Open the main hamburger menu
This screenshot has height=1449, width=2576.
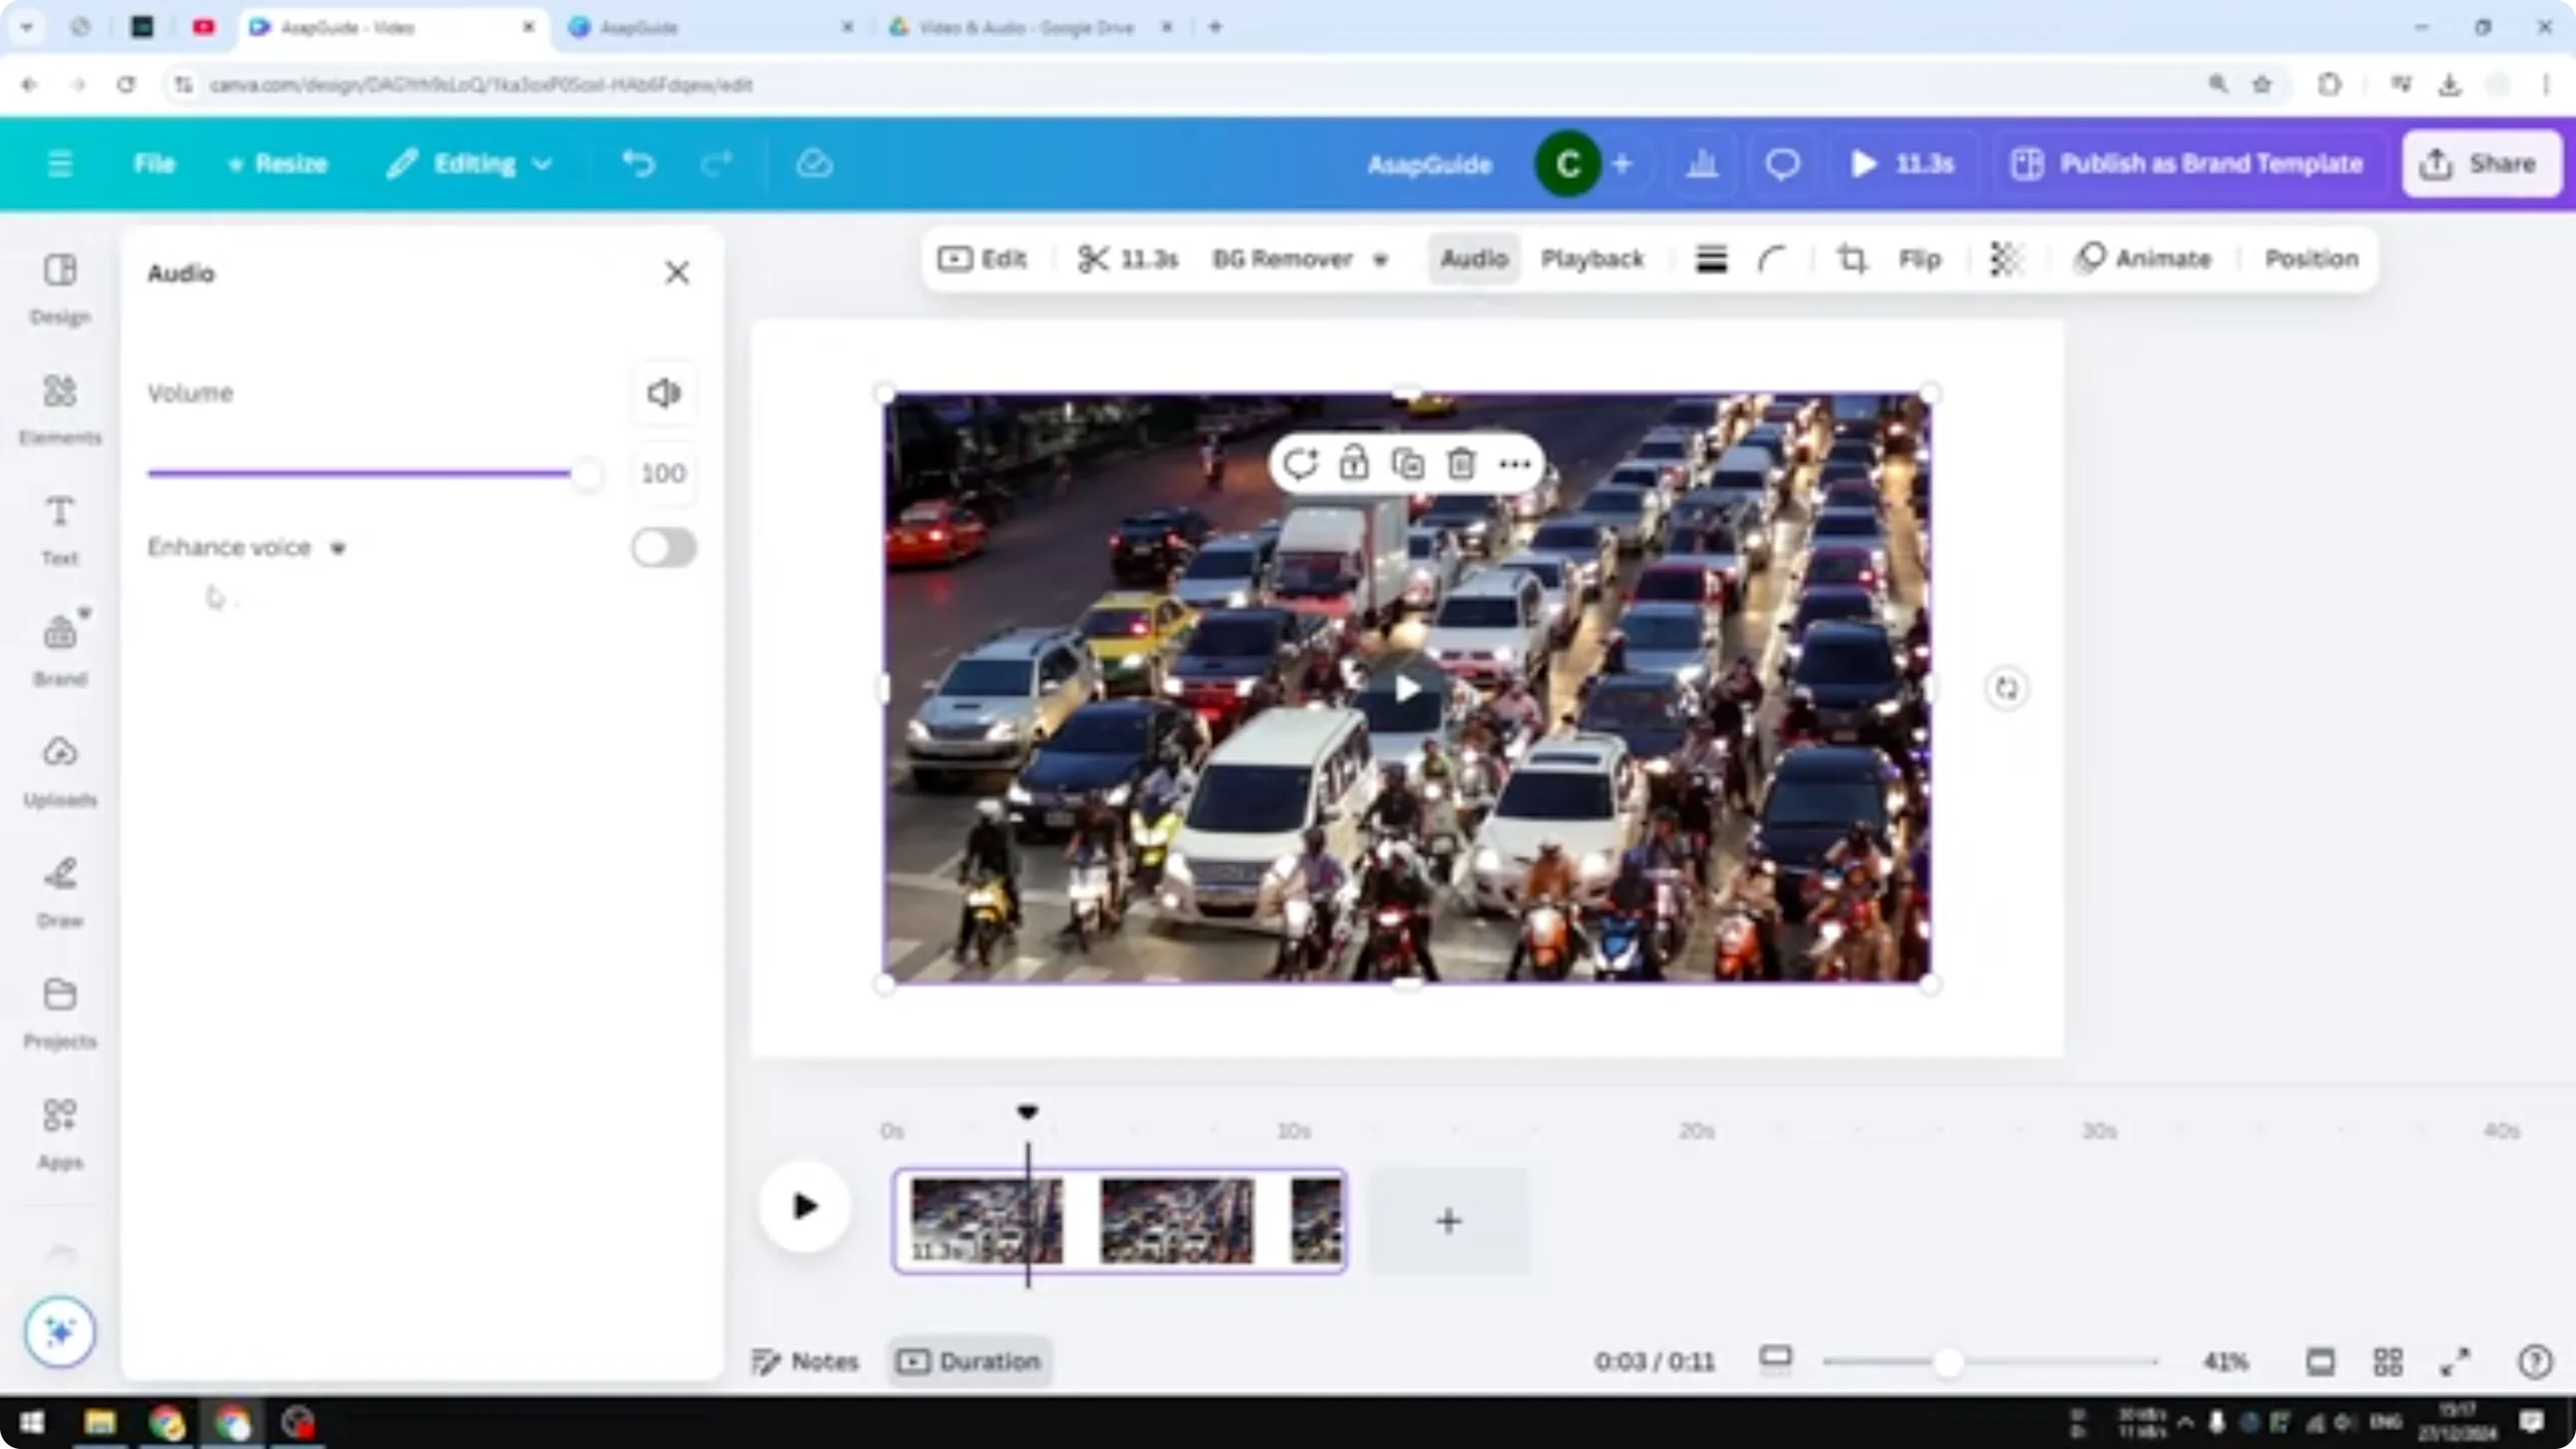(59, 163)
